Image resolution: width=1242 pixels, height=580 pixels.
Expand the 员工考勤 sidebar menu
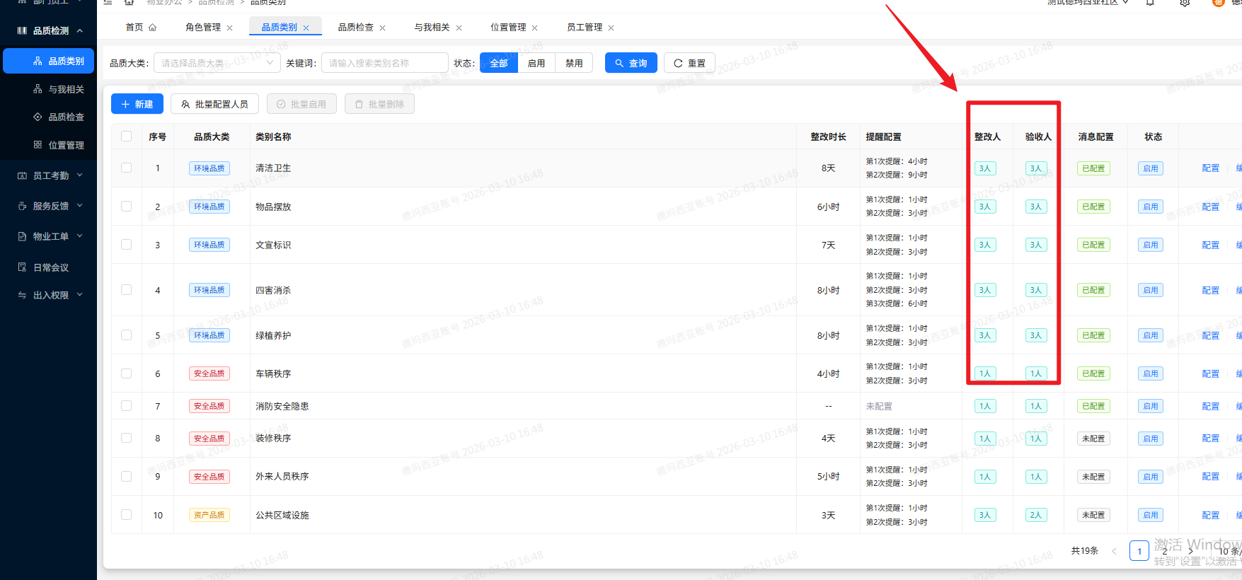tap(50, 175)
